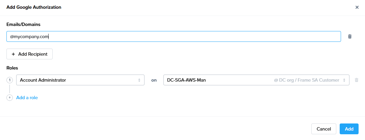The image size is (365, 140).
Task: Remove the Account Administrator role row
Action: click(x=356, y=80)
